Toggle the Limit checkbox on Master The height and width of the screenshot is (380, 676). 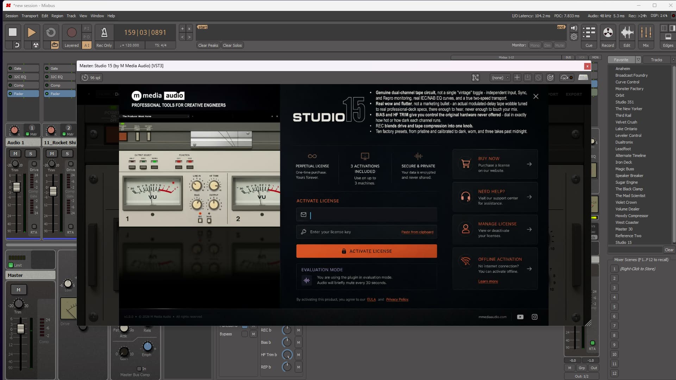pos(11,265)
